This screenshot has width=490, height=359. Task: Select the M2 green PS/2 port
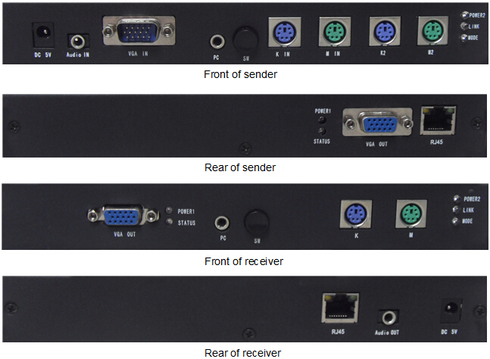(x=432, y=30)
